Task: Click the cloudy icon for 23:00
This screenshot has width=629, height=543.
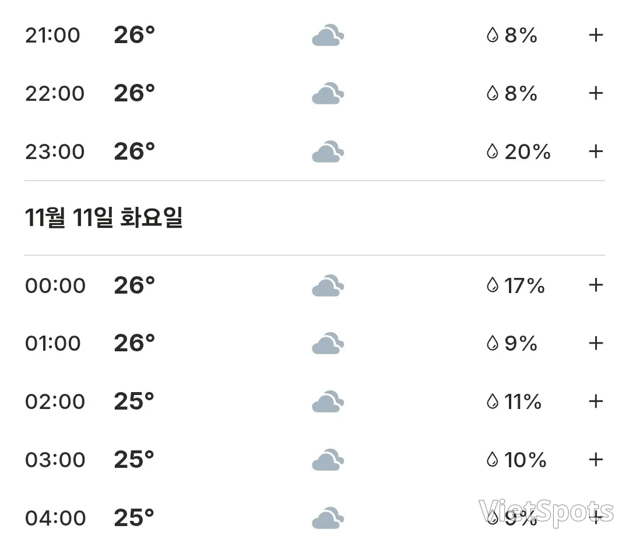Action: tap(328, 151)
